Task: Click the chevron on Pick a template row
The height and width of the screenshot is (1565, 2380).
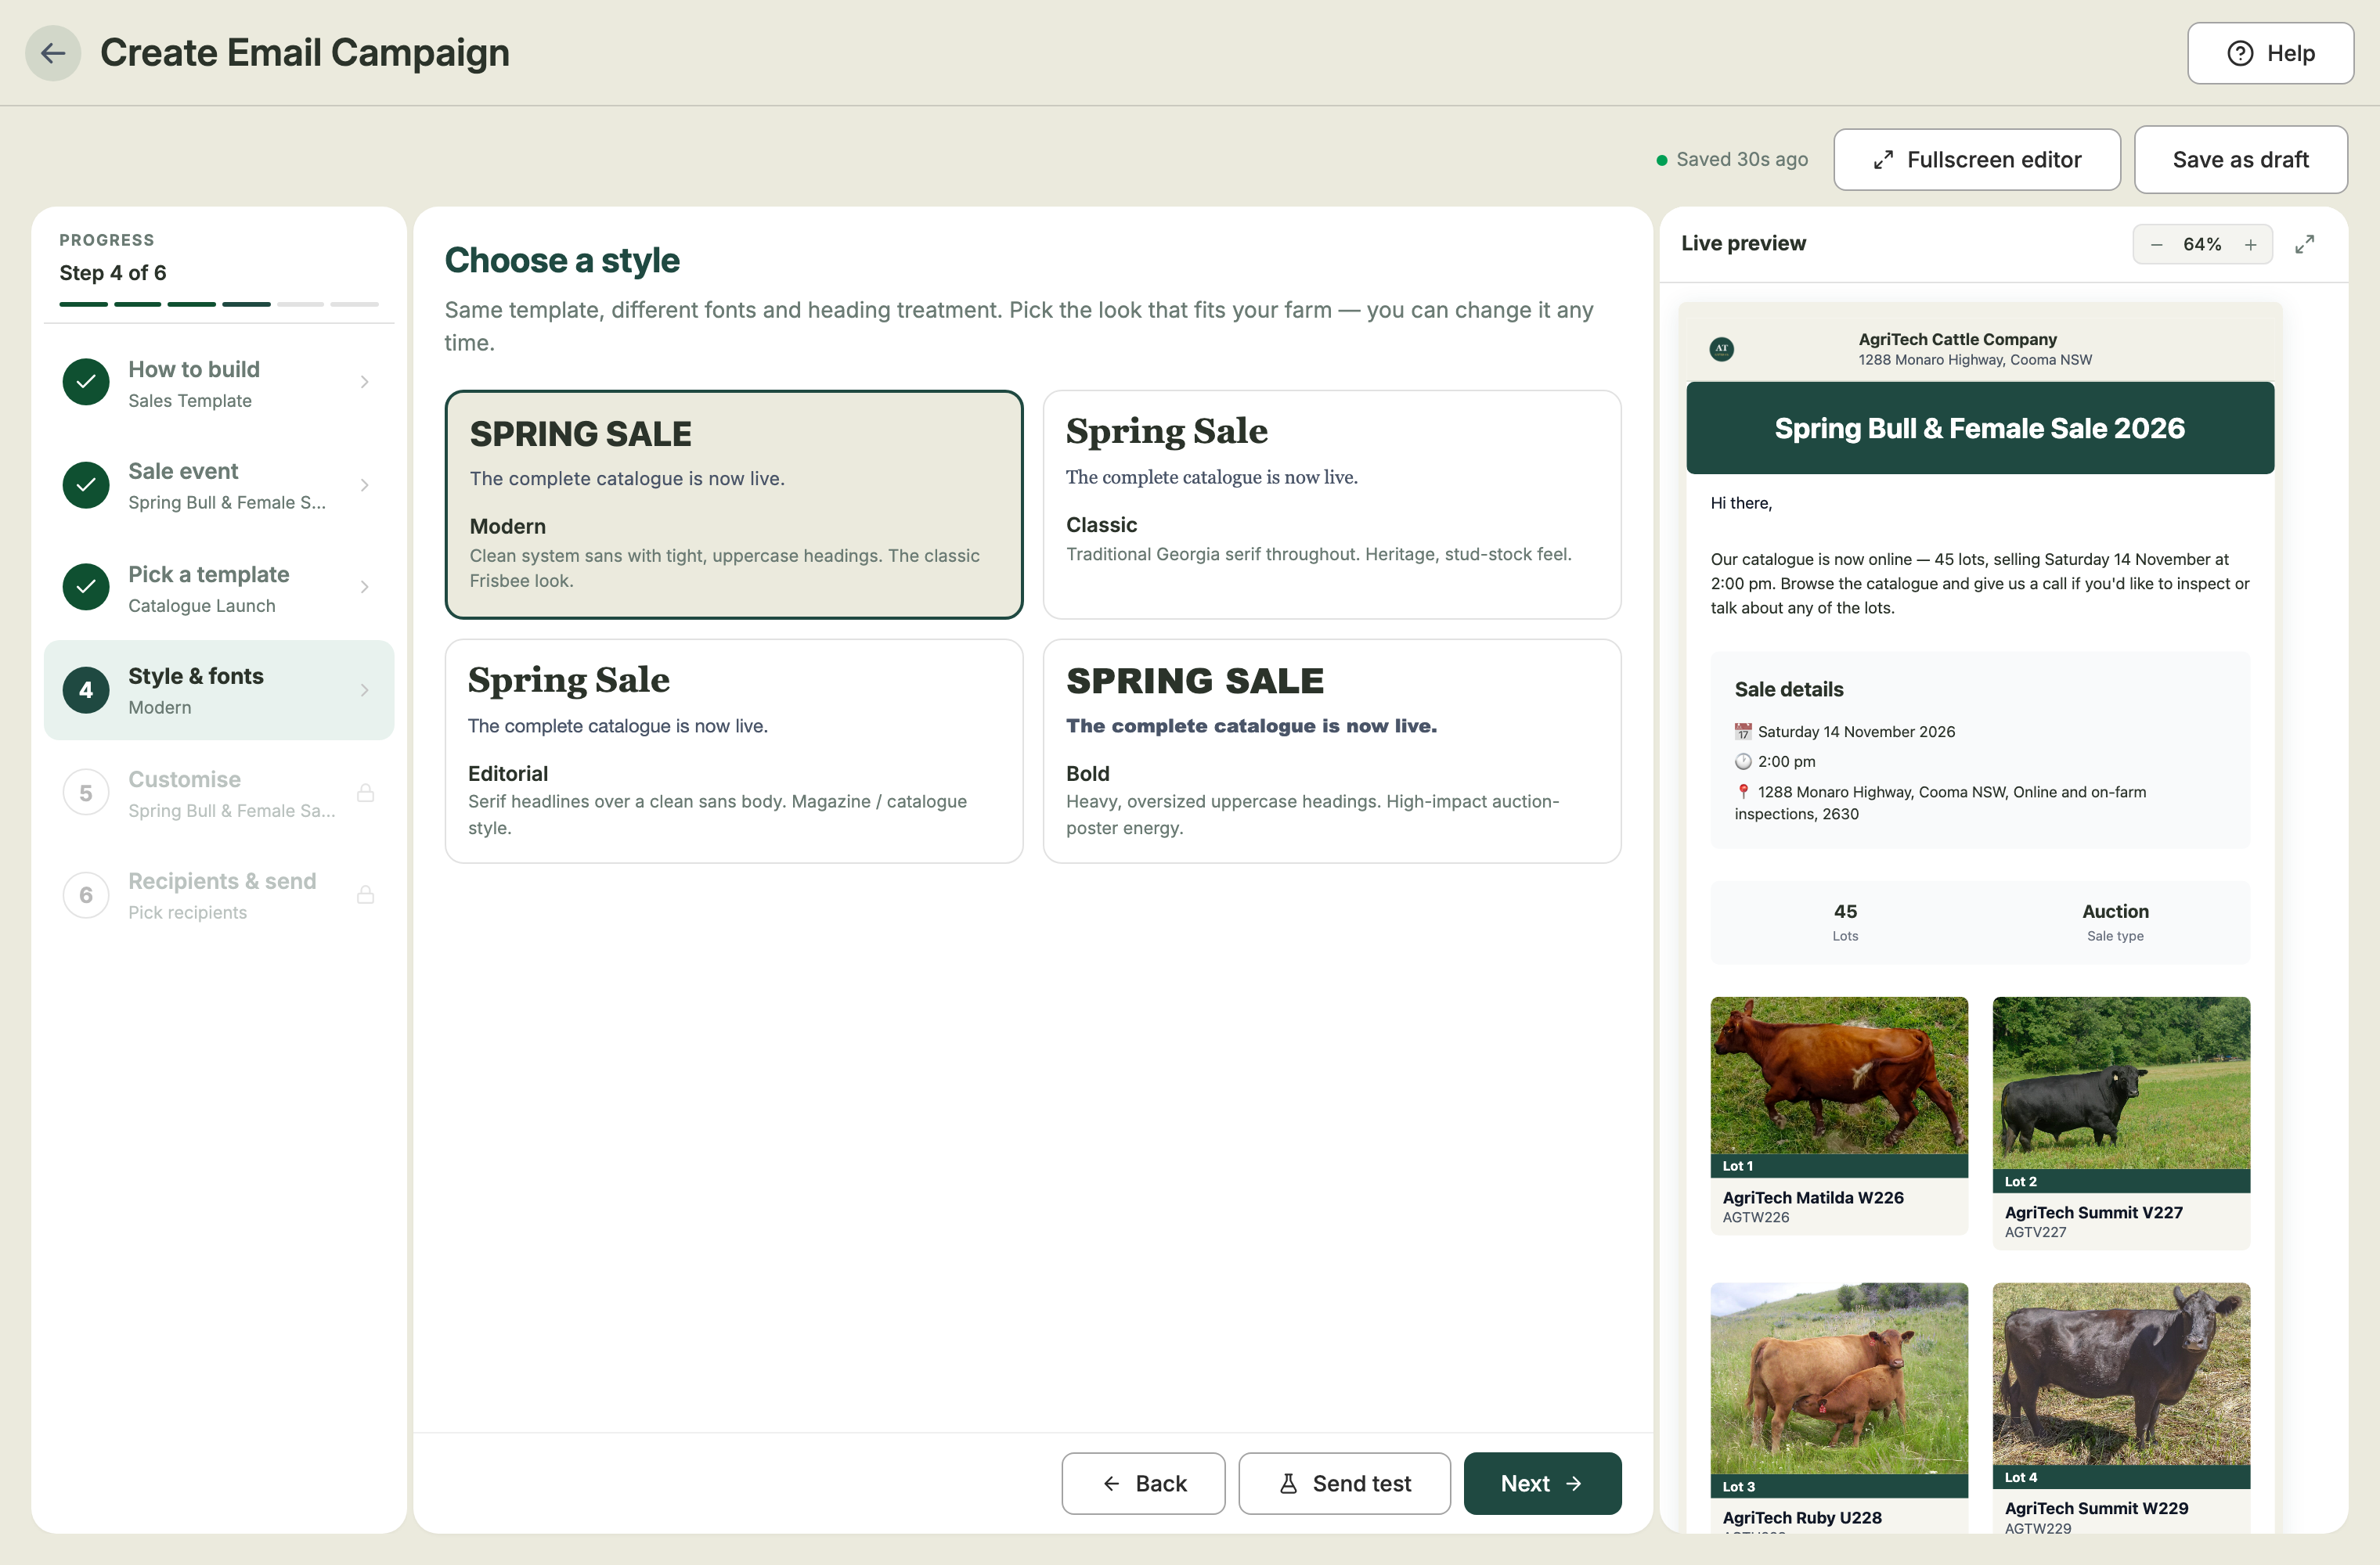Action: 365,587
